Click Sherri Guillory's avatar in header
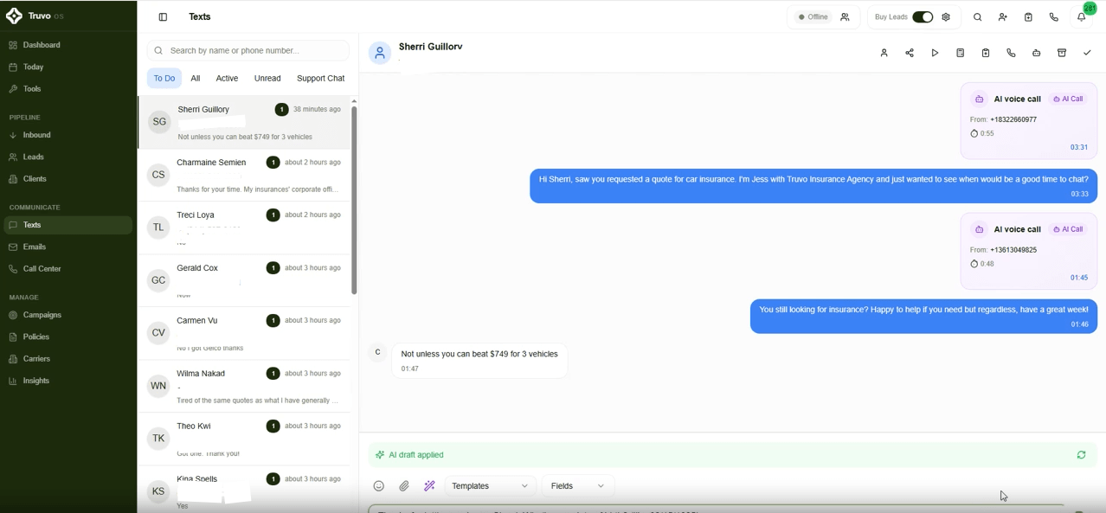The width and height of the screenshot is (1106, 513). (x=380, y=53)
